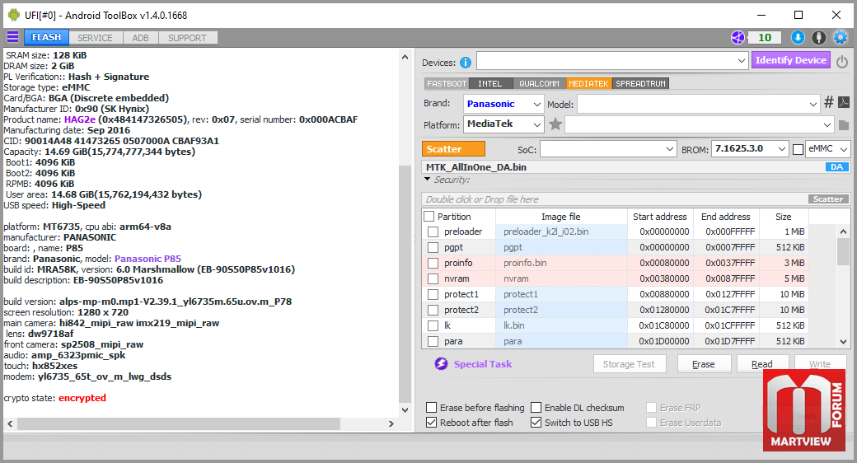Toggle the checkbox before eMMC dropdown
857x463 pixels.
click(798, 149)
